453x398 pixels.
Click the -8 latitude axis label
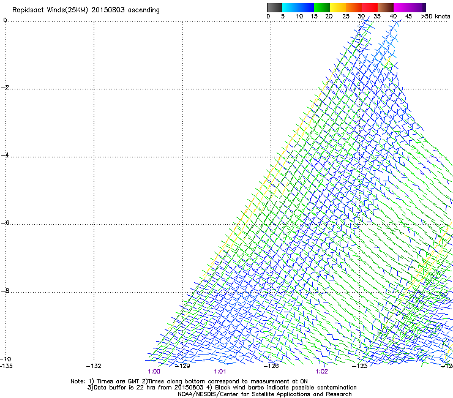[5, 290]
